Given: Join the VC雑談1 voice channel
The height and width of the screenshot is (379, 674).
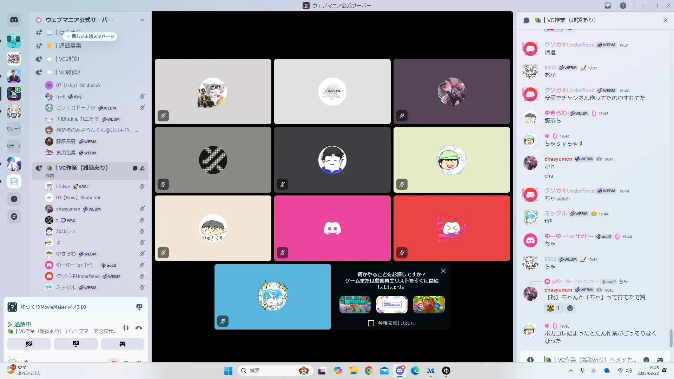Looking at the screenshot, I should tap(69, 59).
